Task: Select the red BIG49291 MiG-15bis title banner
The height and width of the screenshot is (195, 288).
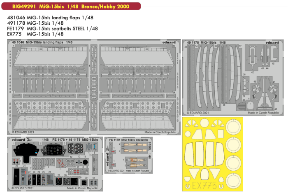Action: pos(71,5)
